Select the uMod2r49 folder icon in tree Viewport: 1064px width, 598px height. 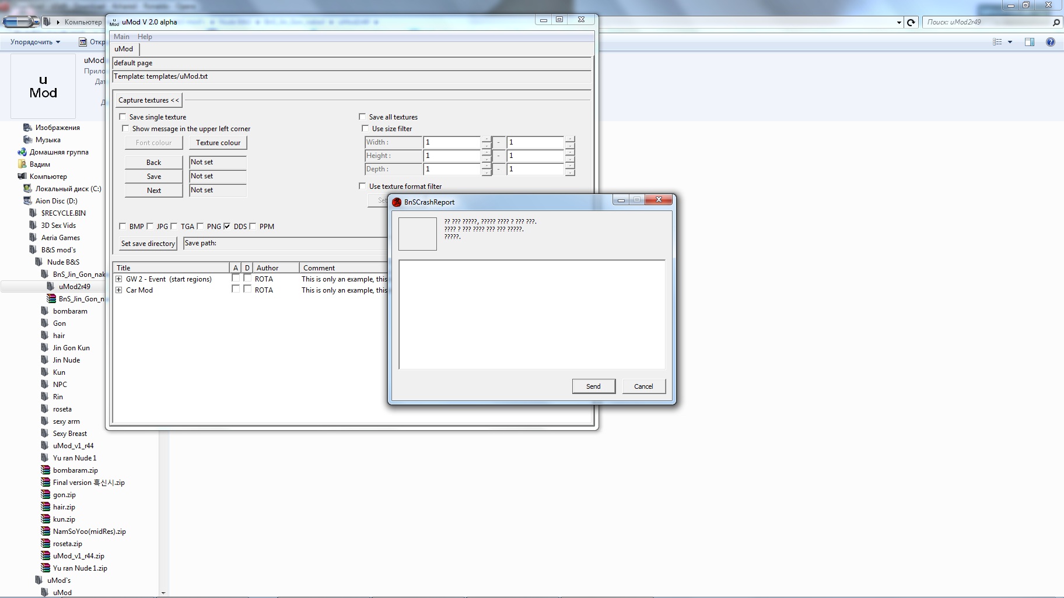tap(51, 287)
